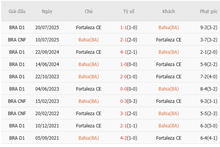The height and width of the screenshot is (147, 220).
Task: Click the BRA CNF league on 10/07/2025
Action: click(x=17, y=40)
